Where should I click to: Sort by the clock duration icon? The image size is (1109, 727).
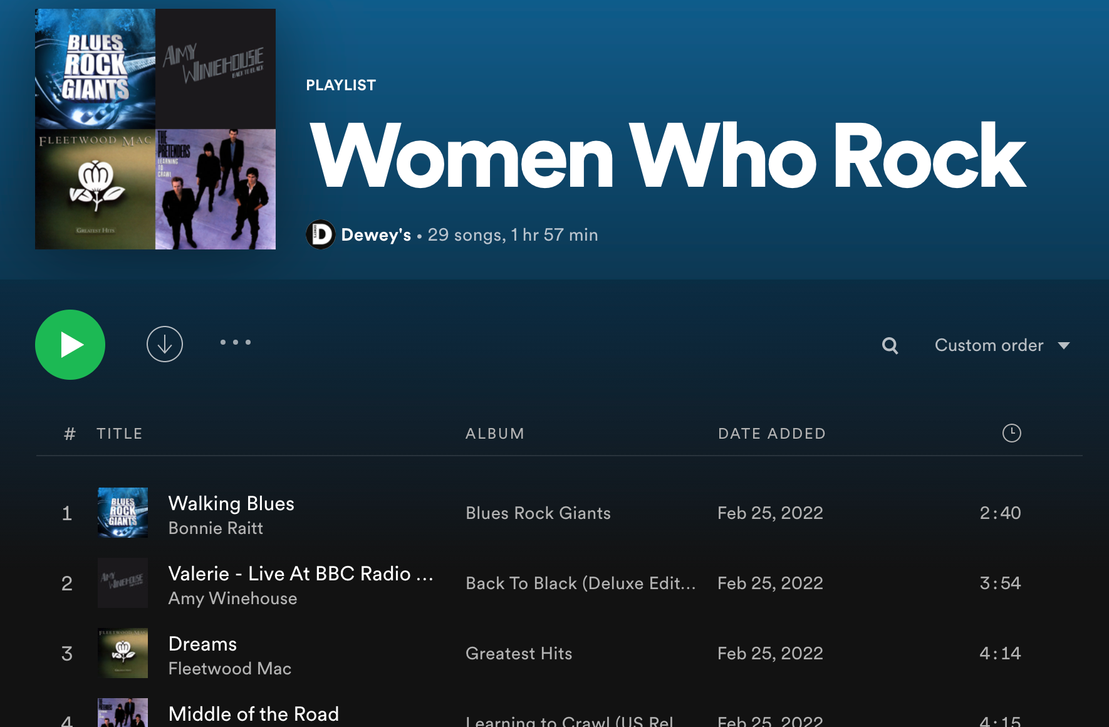click(1011, 433)
